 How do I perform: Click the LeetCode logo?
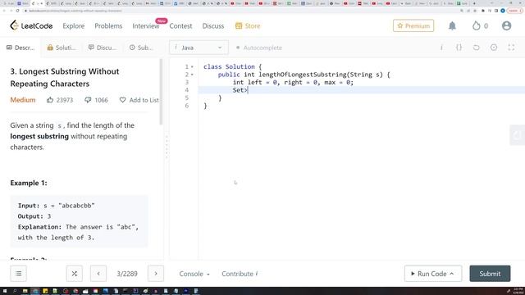point(31,25)
